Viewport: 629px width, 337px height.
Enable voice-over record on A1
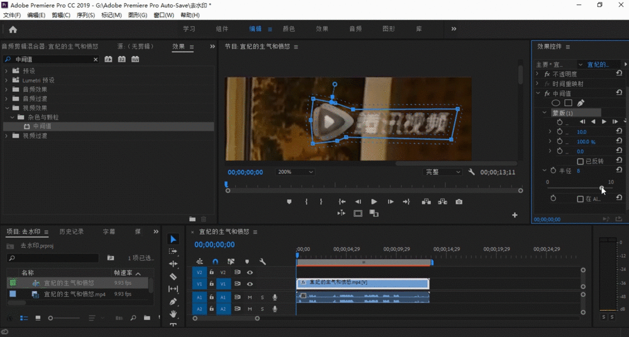tap(275, 297)
